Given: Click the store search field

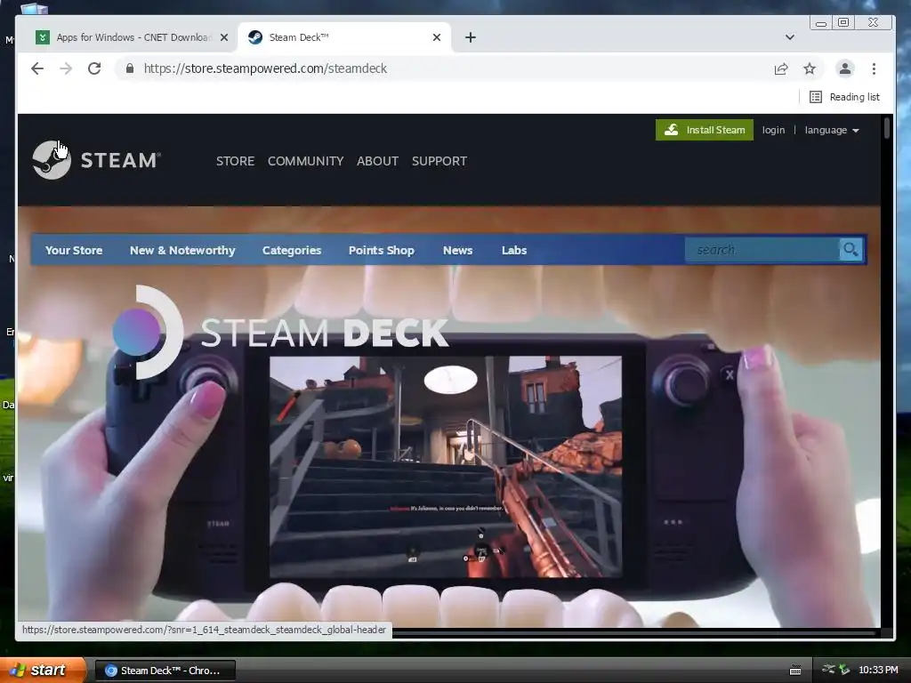Looking at the screenshot, I should (762, 250).
